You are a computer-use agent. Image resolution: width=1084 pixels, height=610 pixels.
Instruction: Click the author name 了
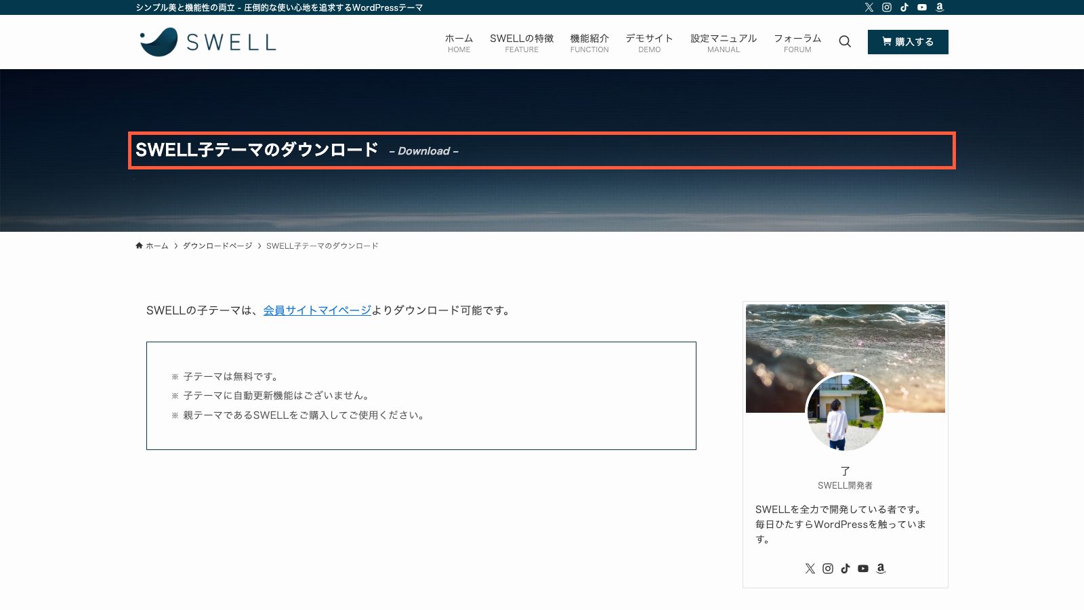[846, 470]
